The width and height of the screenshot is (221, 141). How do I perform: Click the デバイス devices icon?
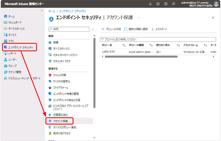coord(6,35)
